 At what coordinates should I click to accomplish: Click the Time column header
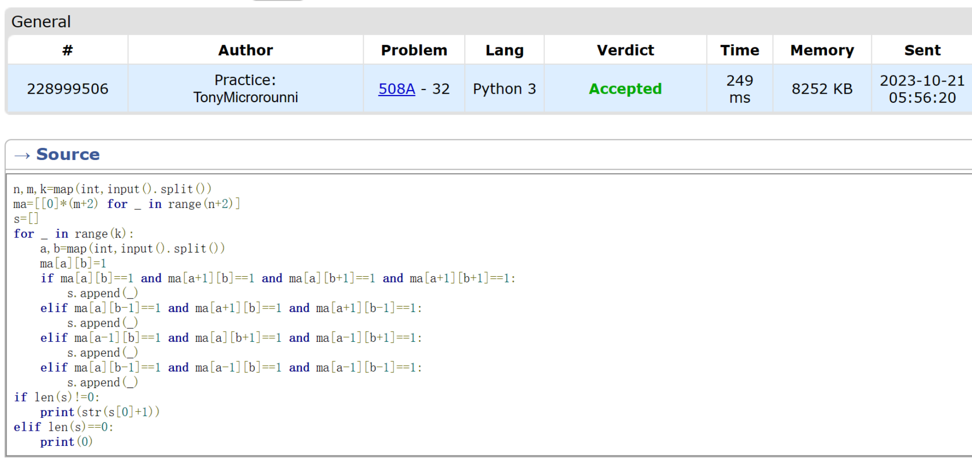pyautogui.click(x=739, y=50)
